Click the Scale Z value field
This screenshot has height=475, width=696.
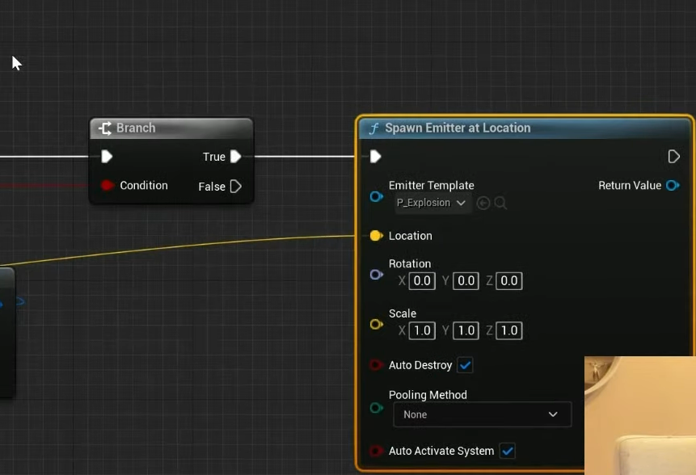(509, 330)
